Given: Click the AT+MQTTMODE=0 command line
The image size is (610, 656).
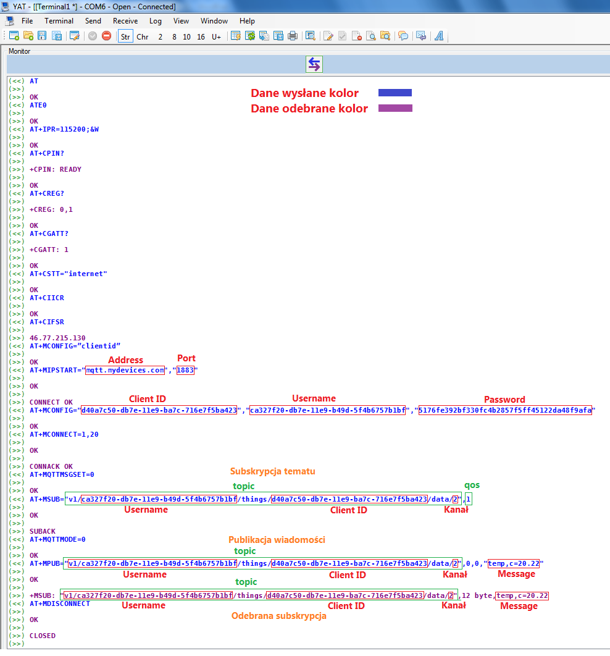Looking at the screenshot, I should 57,539.
